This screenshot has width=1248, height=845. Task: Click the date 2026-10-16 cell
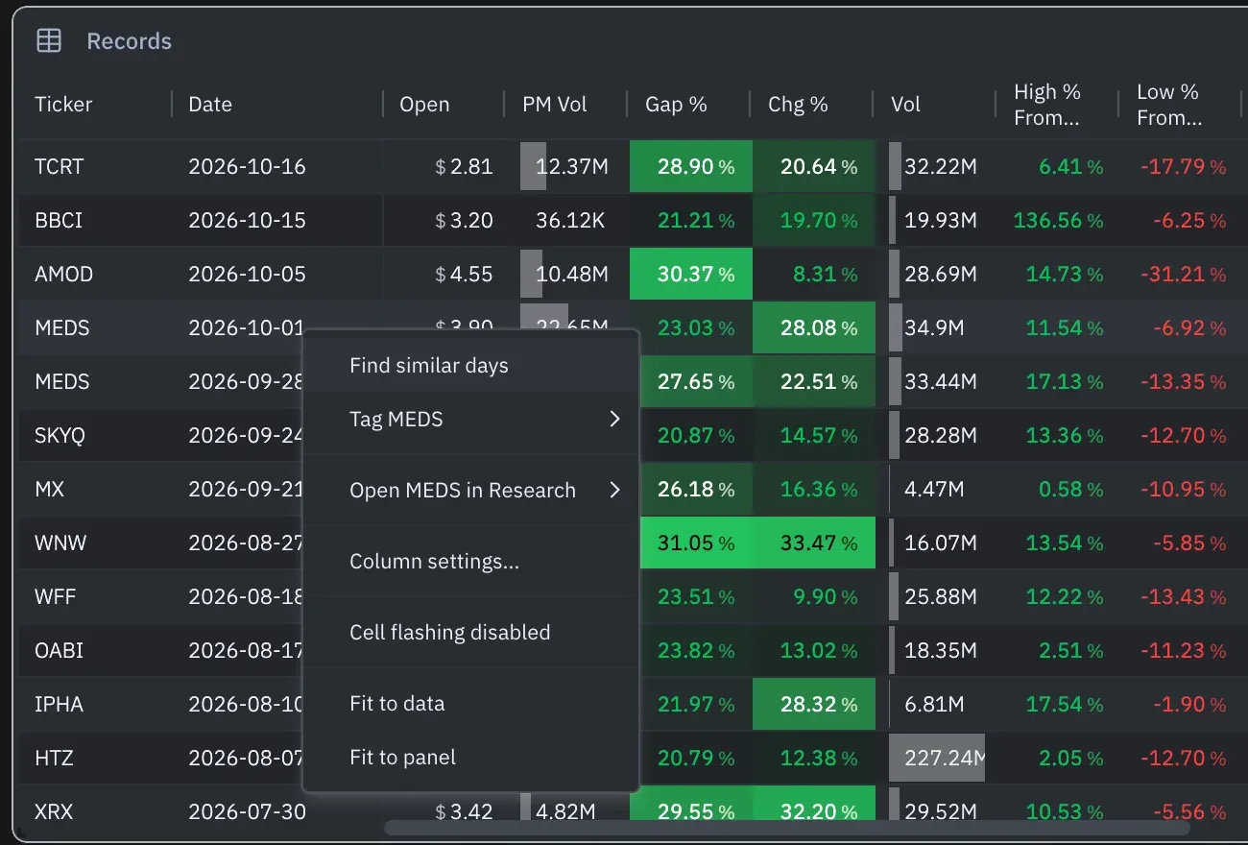(x=278, y=167)
